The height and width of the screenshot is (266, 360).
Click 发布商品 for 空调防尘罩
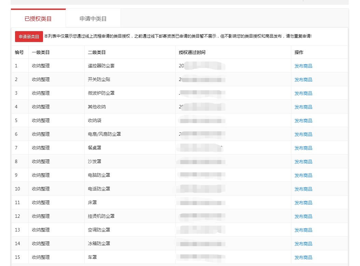pyautogui.click(x=303, y=230)
